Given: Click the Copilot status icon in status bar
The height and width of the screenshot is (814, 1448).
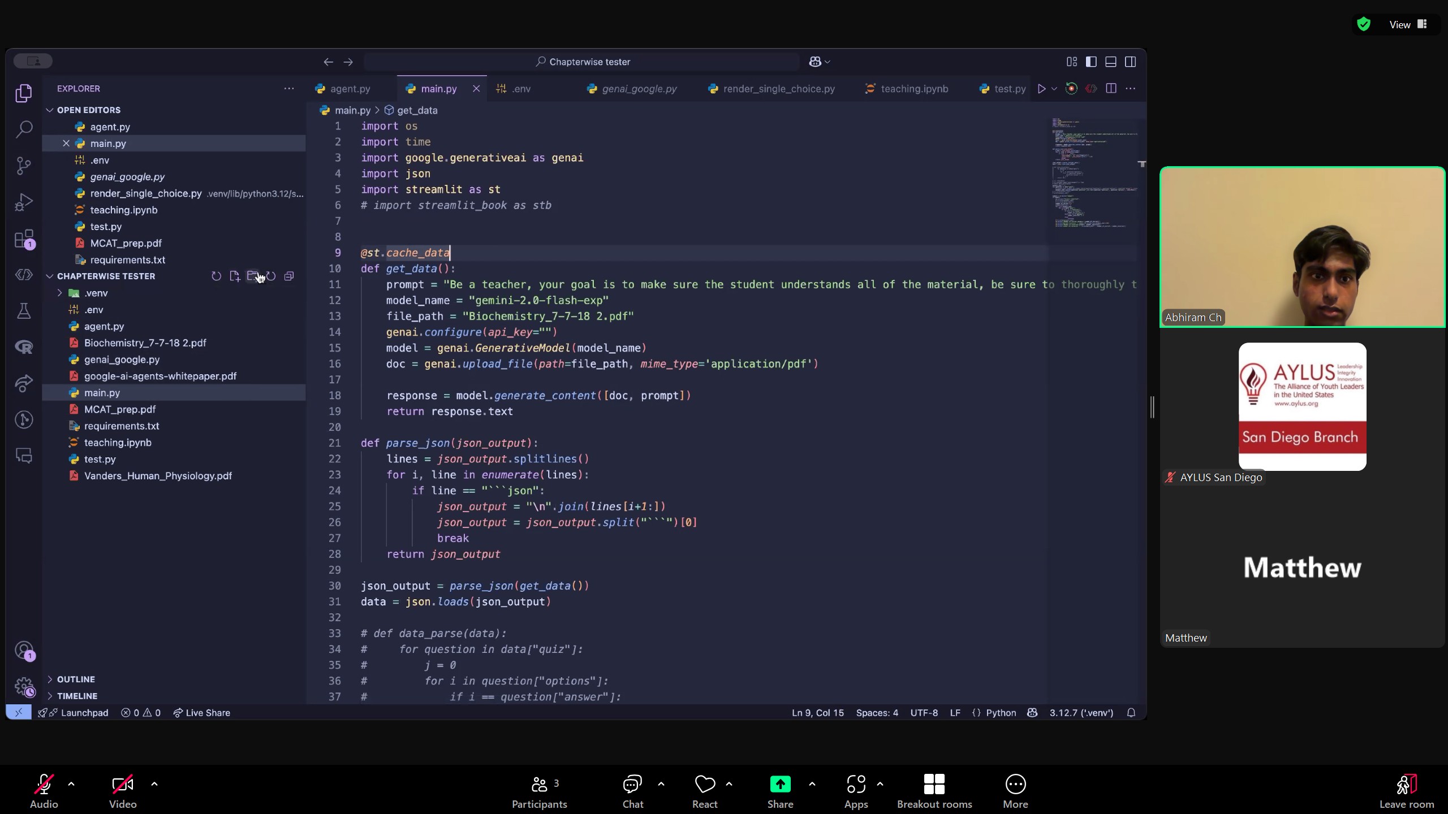Looking at the screenshot, I should (x=1032, y=713).
